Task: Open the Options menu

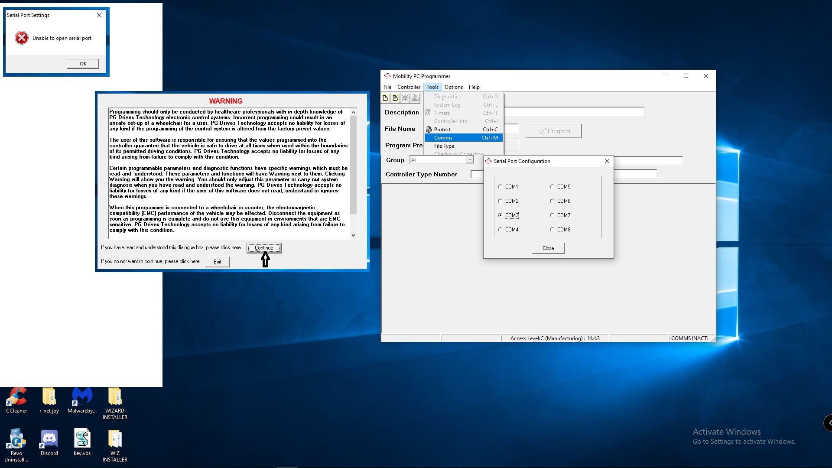Action: point(453,87)
